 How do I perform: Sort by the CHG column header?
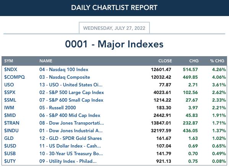(194, 61)
